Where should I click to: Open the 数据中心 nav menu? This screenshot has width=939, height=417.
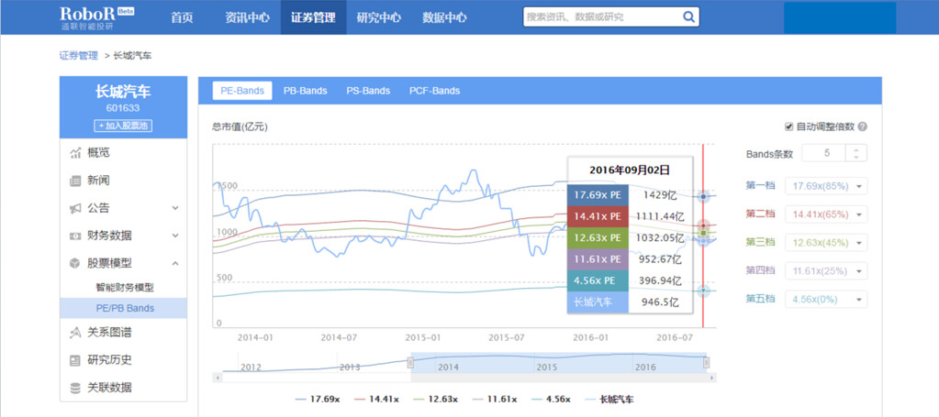pos(444,17)
